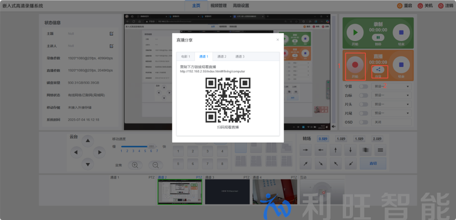Image resolution: width=456 pixels, height=220 pixels.
Task: Select the left-arrow wipe transition
Action: pos(321,150)
